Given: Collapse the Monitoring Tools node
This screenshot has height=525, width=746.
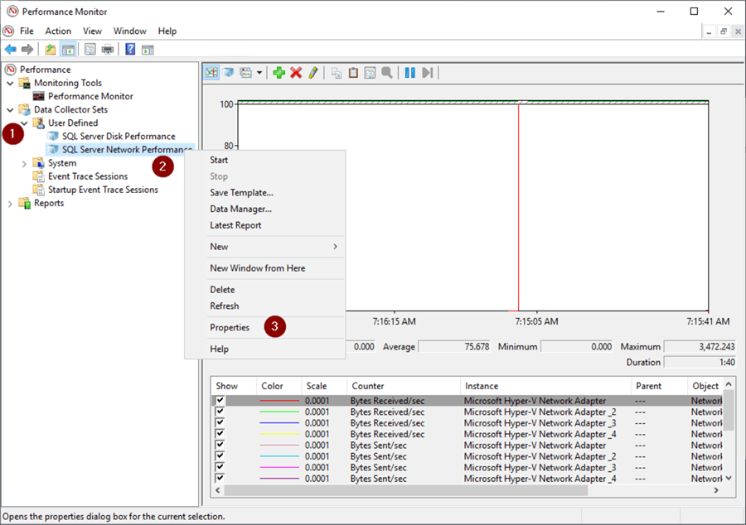Looking at the screenshot, I should coord(10,83).
